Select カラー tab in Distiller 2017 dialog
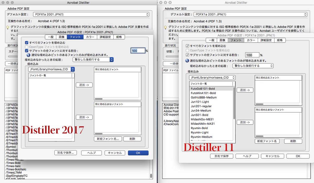 (90, 37)
